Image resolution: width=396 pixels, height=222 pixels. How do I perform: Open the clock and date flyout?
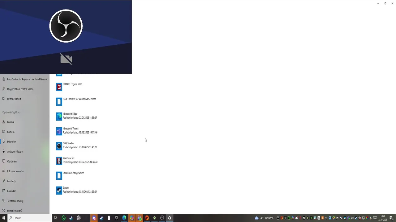click(383, 218)
